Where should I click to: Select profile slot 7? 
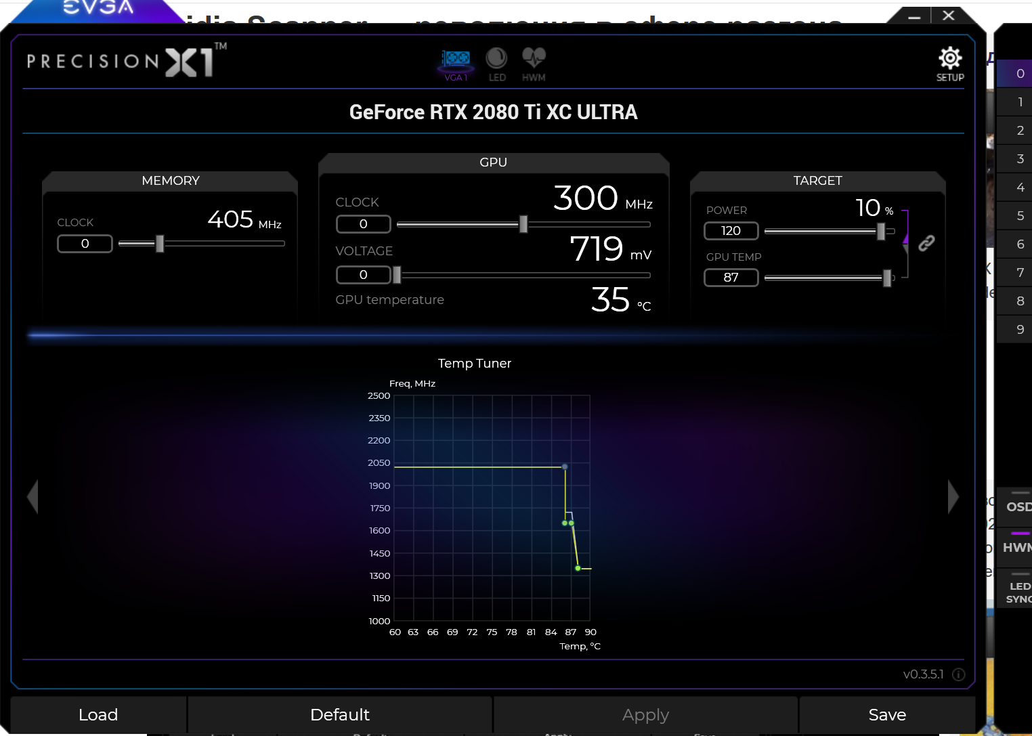[x=1015, y=272]
